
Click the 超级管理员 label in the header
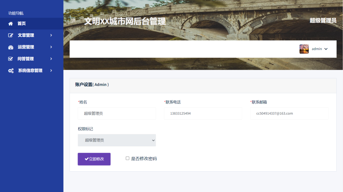click(323, 20)
